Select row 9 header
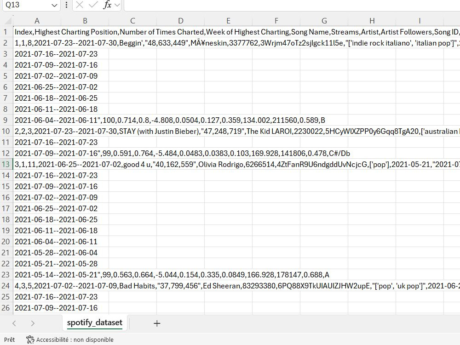The width and height of the screenshot is (460, 345). [6, 120]
